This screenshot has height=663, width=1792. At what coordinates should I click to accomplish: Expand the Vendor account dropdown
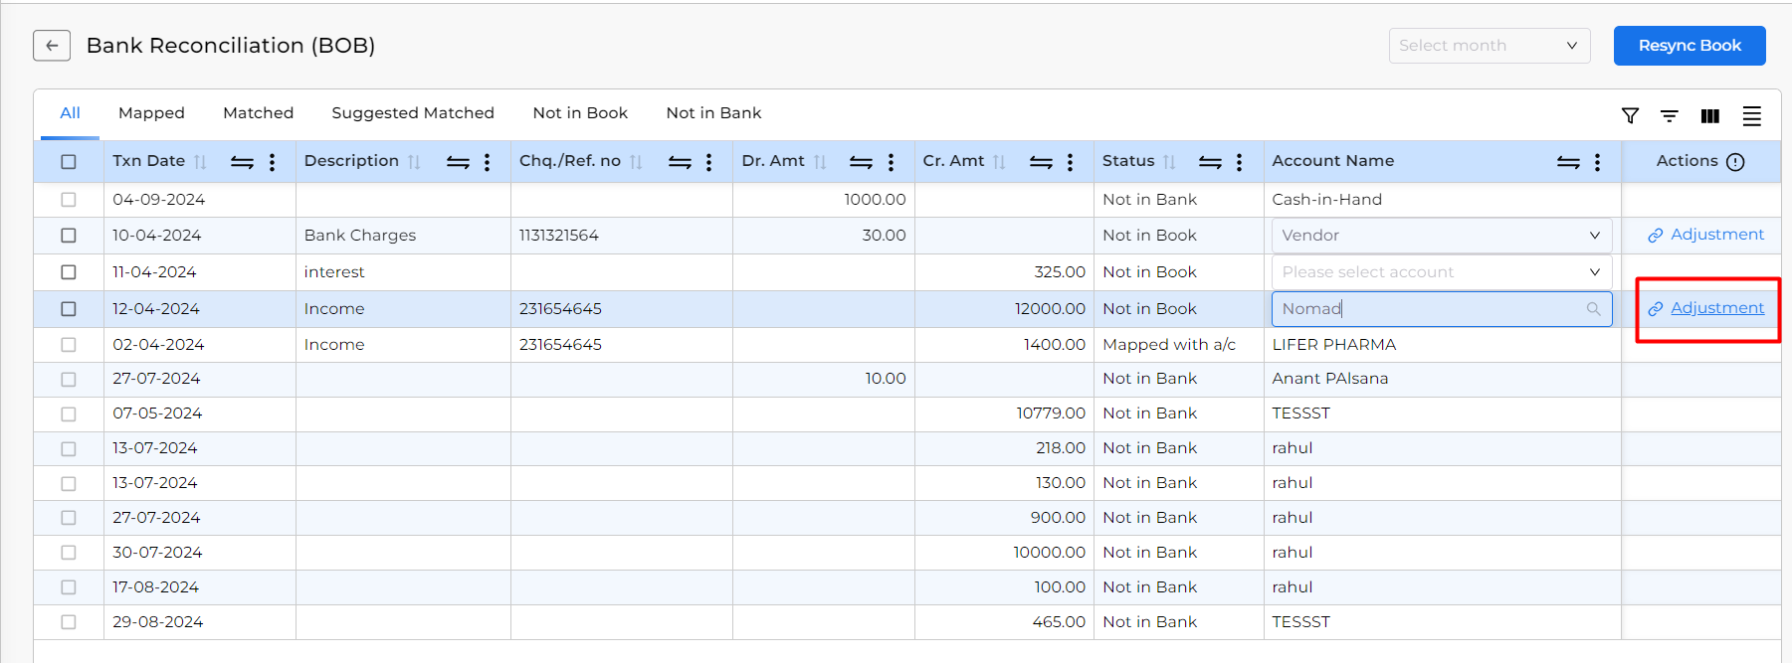[x=1442, y=236]
